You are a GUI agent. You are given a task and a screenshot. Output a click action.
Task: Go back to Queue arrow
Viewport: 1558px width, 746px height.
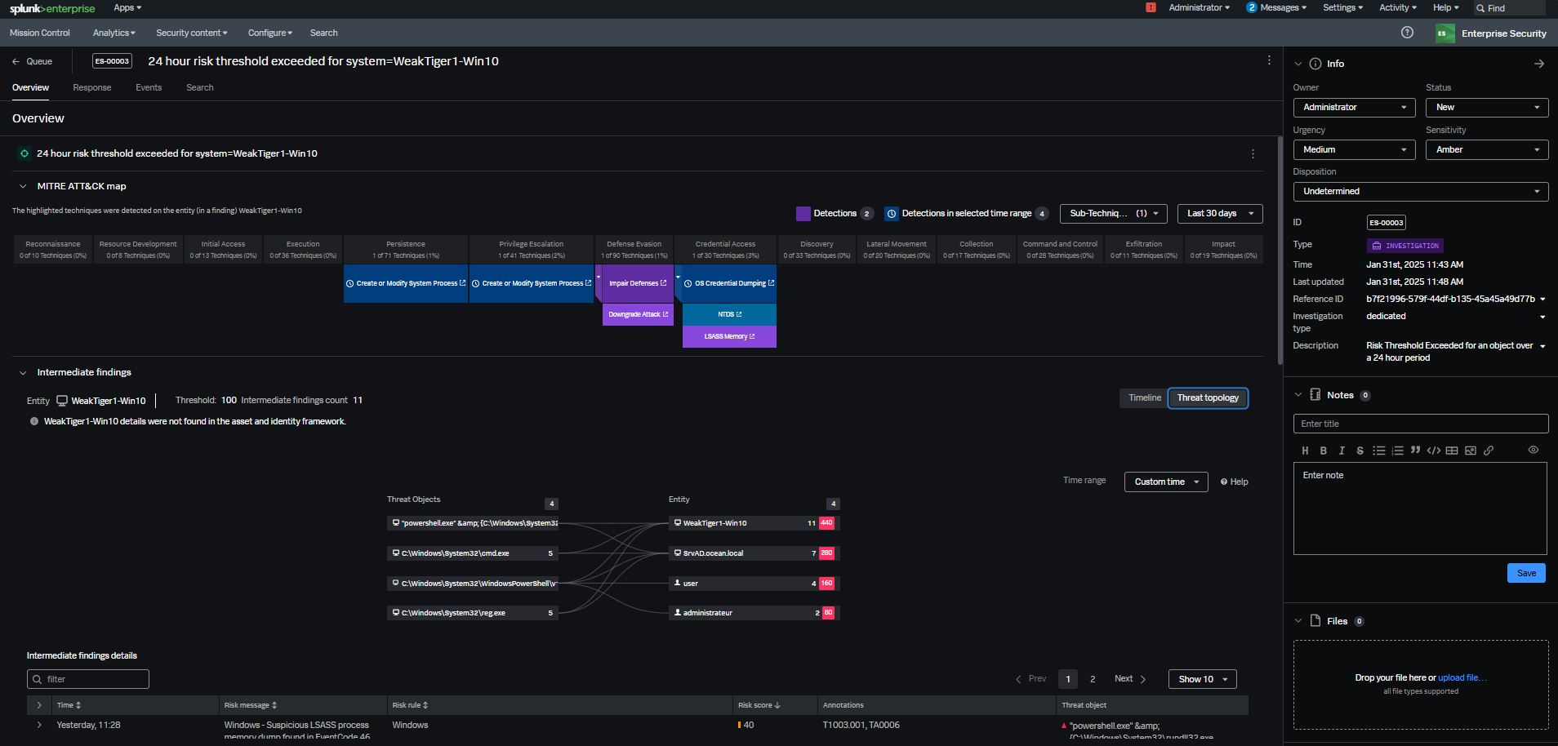[x=16, y=61]
